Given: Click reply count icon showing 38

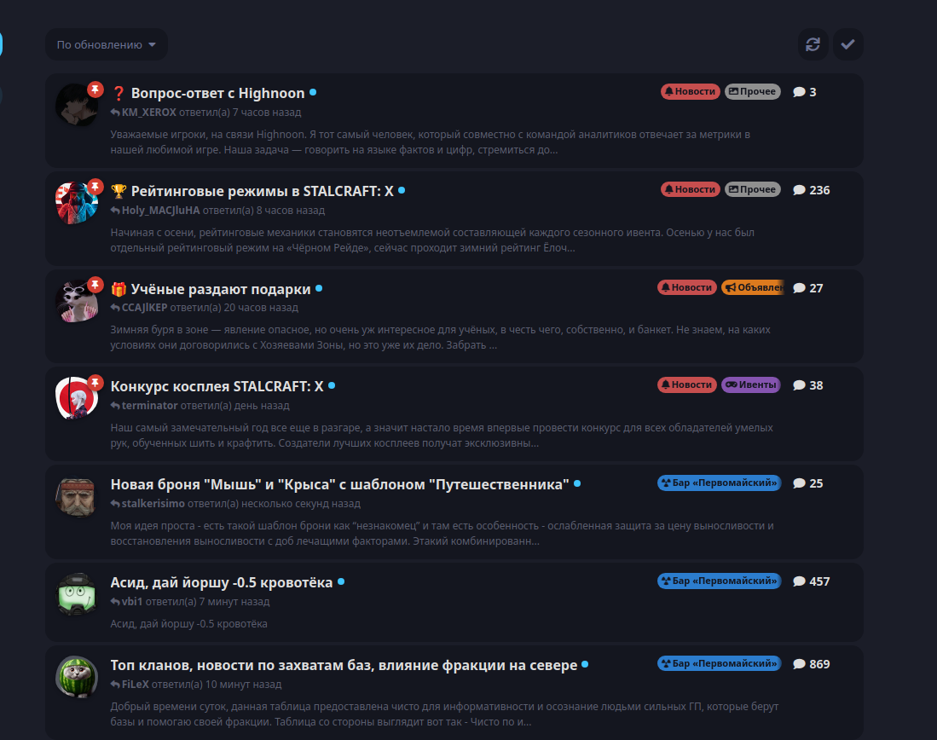Looking at the screenshot, I should click(799, 385).
